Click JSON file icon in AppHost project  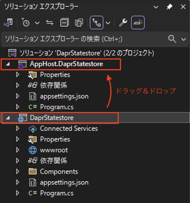click(33, 96)
